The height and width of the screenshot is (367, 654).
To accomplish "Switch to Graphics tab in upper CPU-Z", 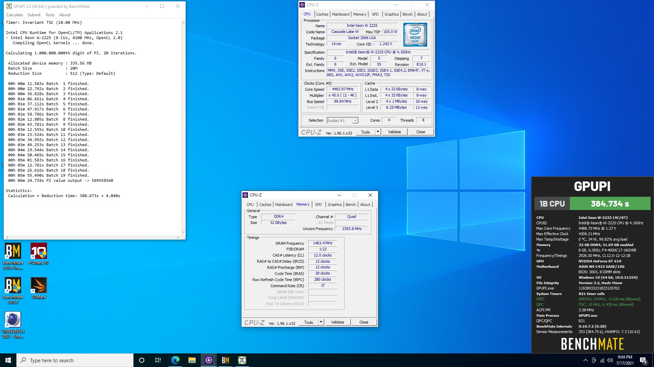I will pyautogui.click(x=391, y=14).
